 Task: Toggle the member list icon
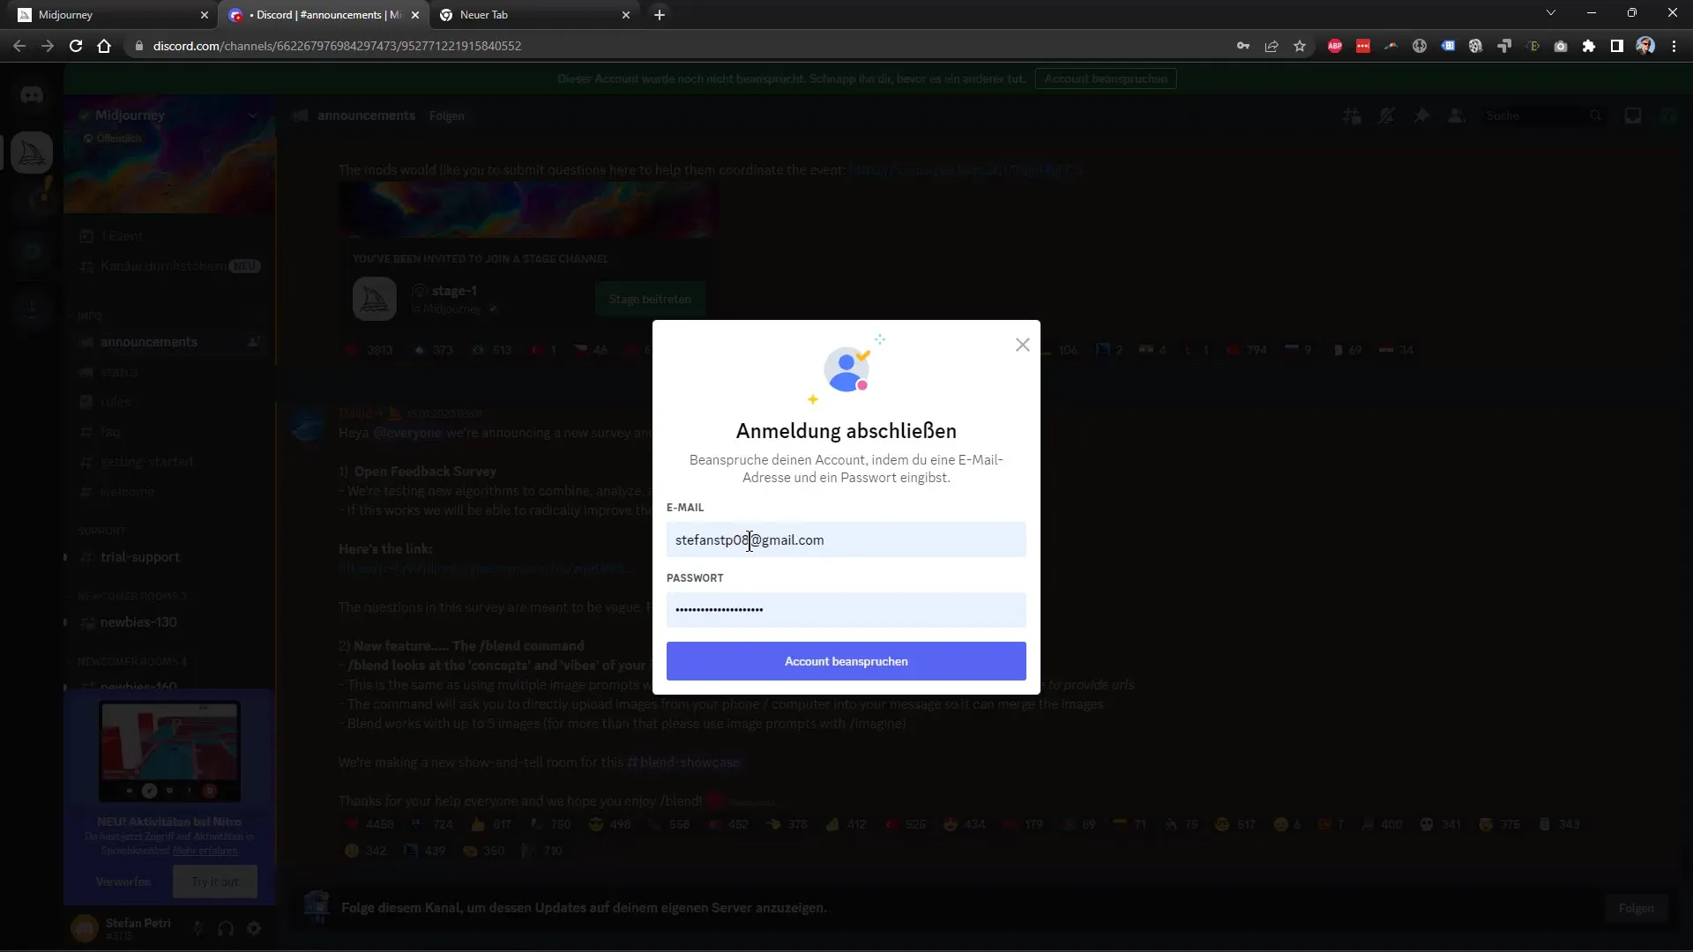pyautogui.click(x=1457, y=115)
